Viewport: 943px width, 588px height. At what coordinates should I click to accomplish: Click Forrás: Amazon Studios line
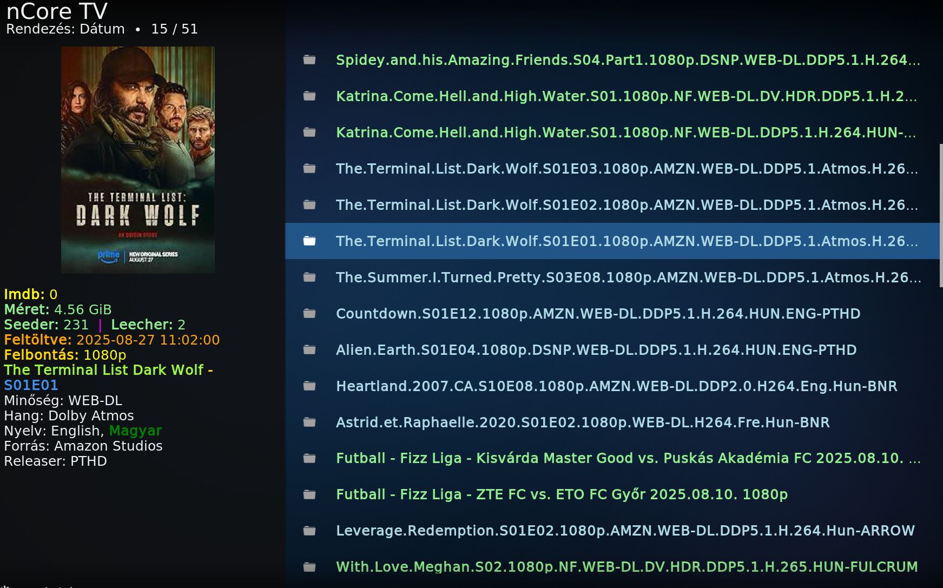83,446
